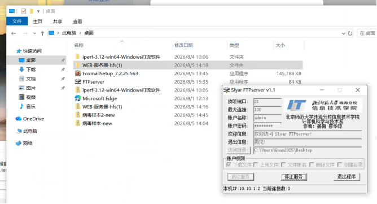The width and height of the screenshot is (377, 204).
Task: Click the pin icon next to 桌面
Action: point(63,60)
